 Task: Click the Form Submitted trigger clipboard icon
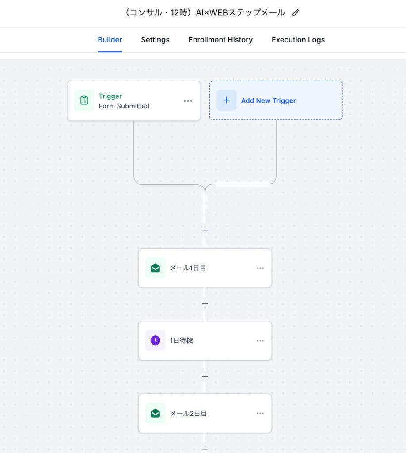(x=84, y=100)
